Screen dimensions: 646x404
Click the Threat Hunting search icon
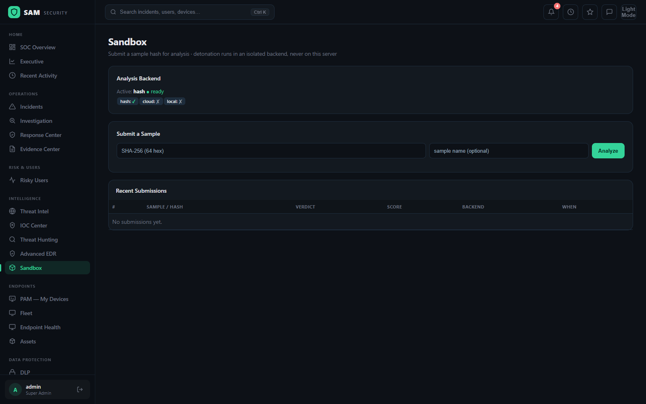pyautogui.click(x=13, y=240)
